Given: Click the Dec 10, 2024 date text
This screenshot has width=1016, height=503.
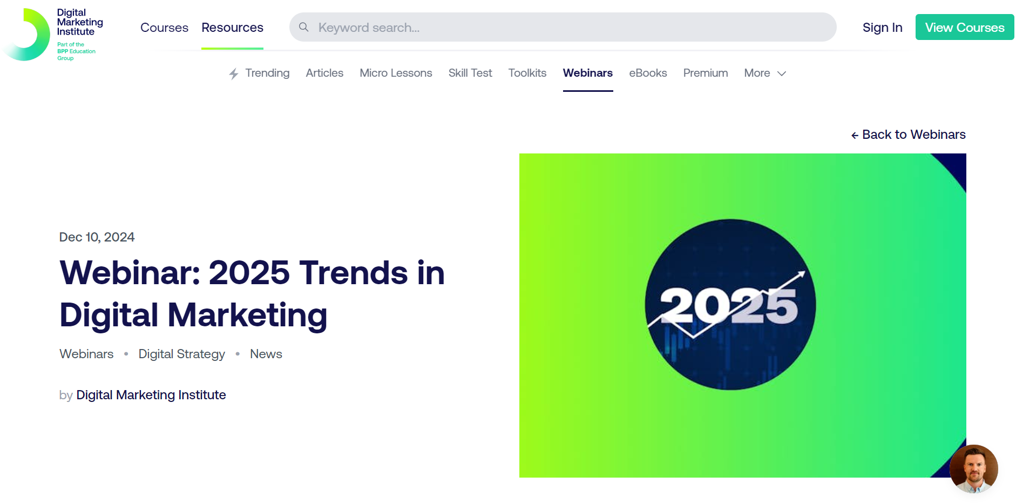Looking at the screenshot, I should click(x=97, y=237).
